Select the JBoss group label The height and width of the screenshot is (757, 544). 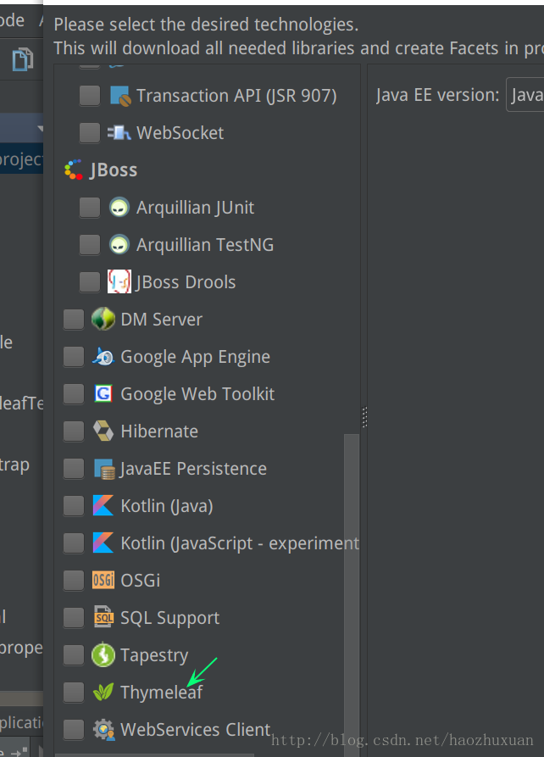click(114, 170)
